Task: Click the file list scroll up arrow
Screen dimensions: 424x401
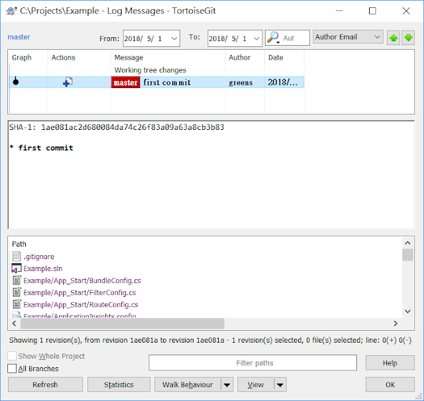Action: 407,243
